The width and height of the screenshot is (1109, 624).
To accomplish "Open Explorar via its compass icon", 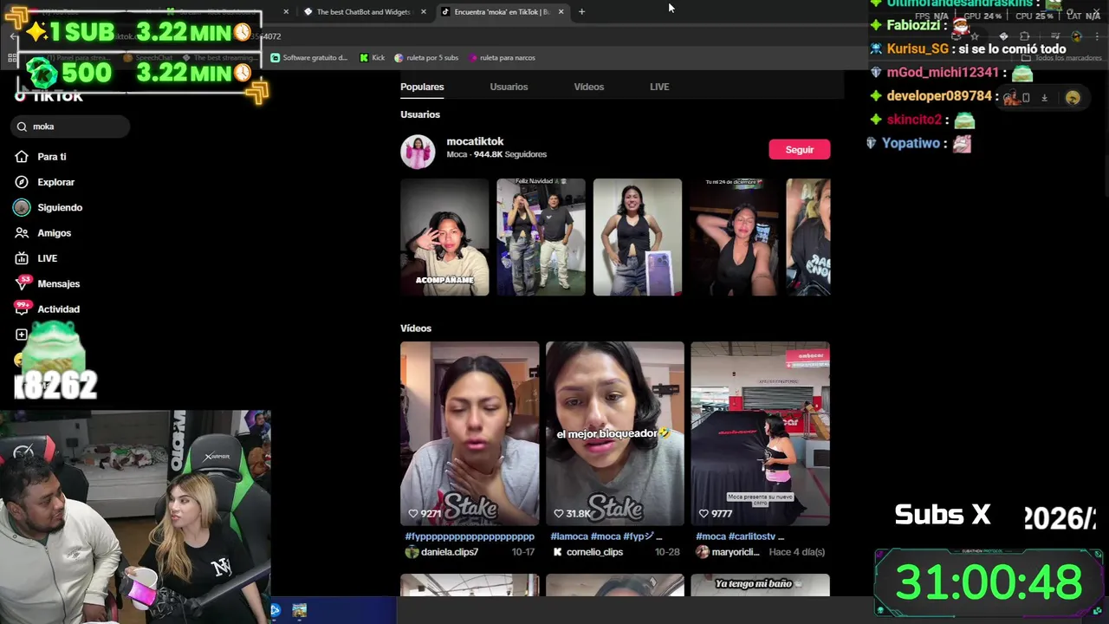I will (22, 182).
